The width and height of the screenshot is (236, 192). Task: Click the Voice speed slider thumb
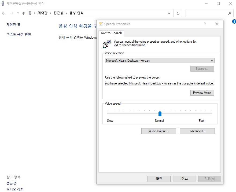(160, 113)
